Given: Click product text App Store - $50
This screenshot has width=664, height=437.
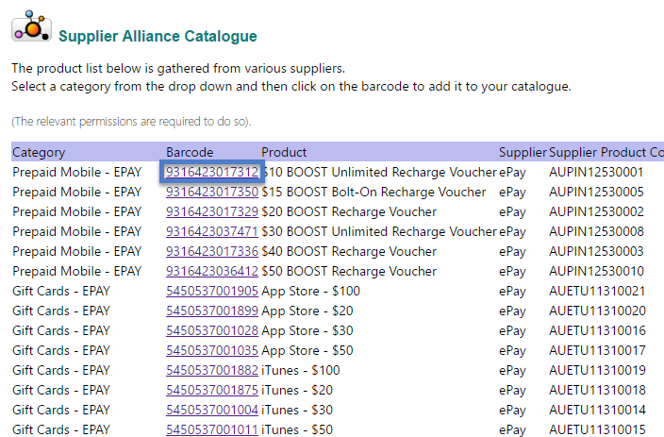Looking at the screenshot, I should click(307, 350).
